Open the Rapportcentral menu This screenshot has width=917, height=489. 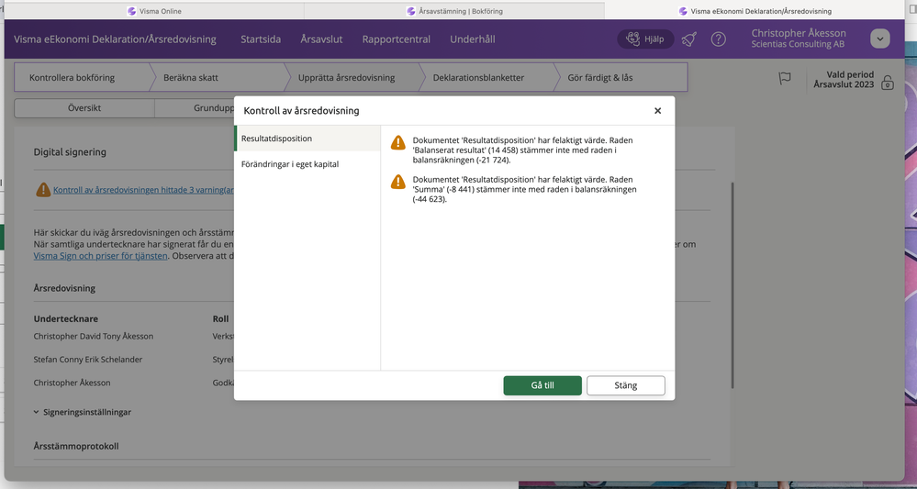(x=396, y=39)
